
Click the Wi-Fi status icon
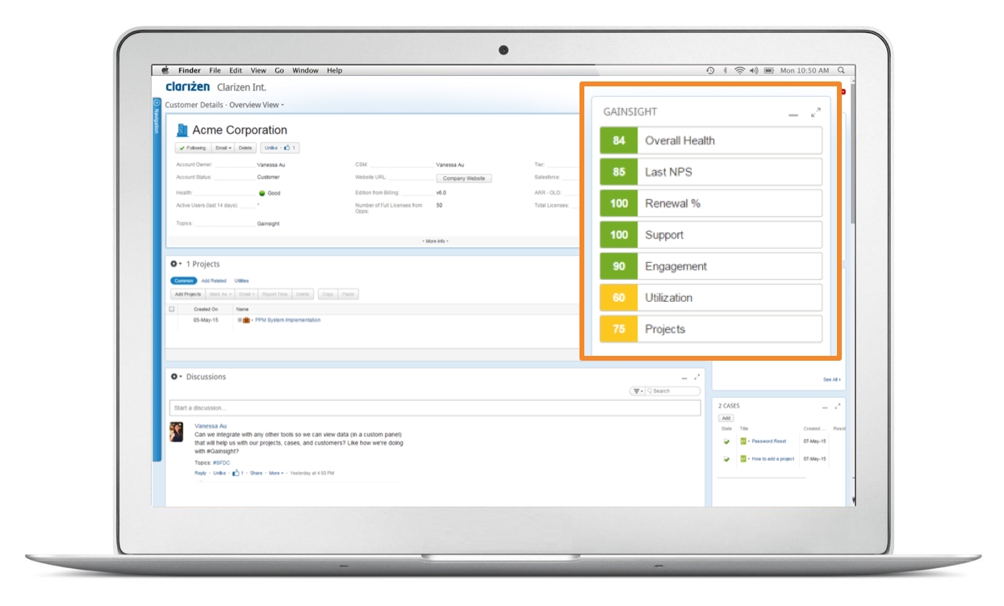click(739, 71)
